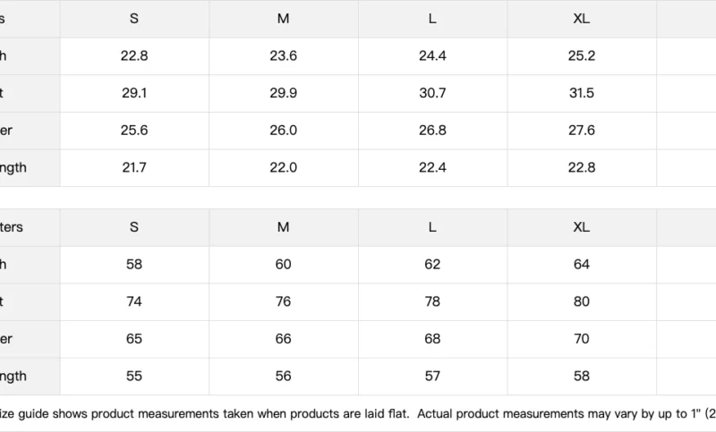Click the S header in the centimeters table
Viewport: 716px width, 432px height.
tap(133, 227)
